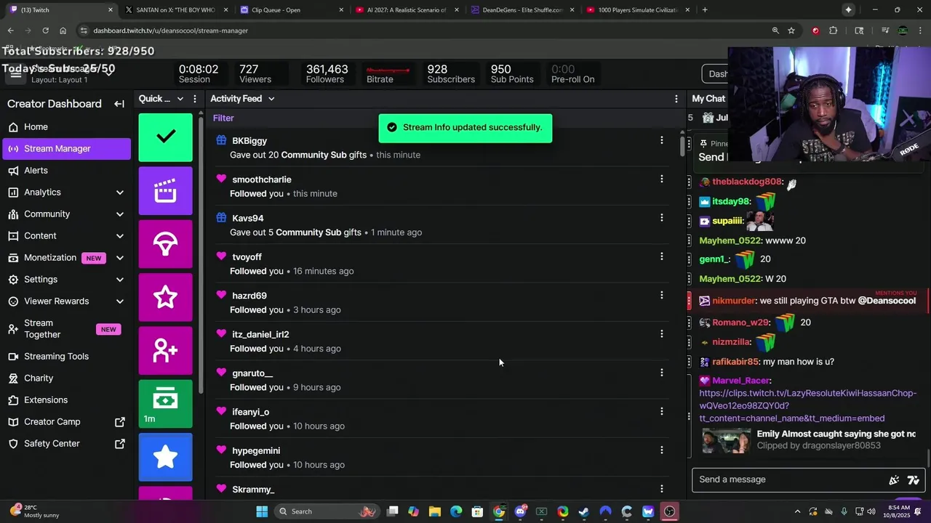Open the Emily clip thumbnail in chat
This screenshot has height=523, width=931.
pyautogui.click(x=726, y=440)
